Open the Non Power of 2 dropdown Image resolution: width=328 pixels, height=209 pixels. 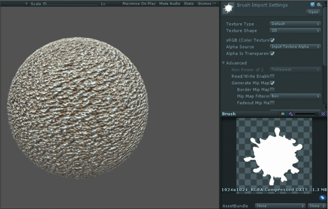point(295,69)
